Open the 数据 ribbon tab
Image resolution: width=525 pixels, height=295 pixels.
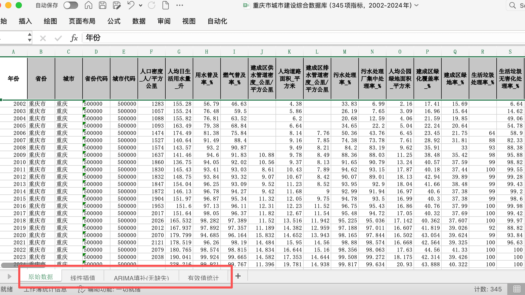click(x=139, y=21)
